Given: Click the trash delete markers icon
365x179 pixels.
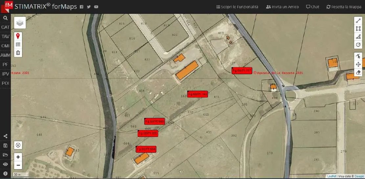Looking at the screenshot, I should click(18, 53).
